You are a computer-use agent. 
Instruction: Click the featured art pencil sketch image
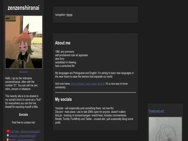(165, 129)
